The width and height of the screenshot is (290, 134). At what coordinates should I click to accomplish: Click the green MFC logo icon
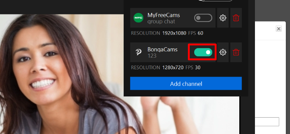pos(138,18)
